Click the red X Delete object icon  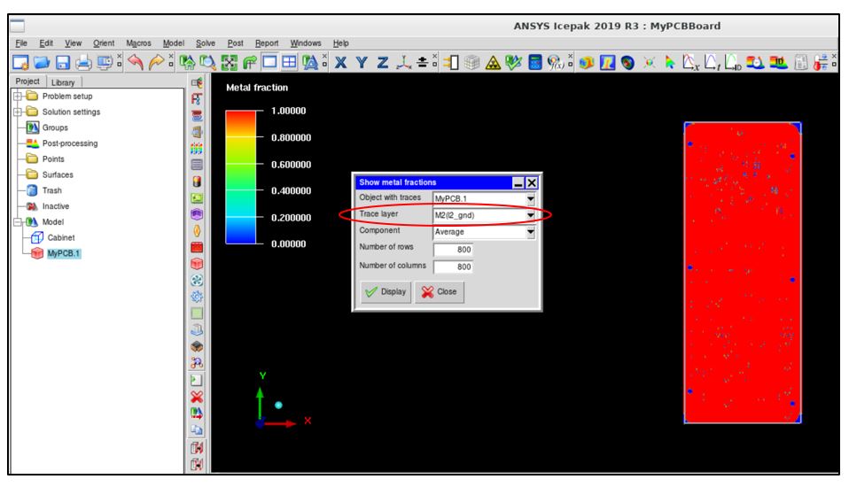(x=197, y=397)
